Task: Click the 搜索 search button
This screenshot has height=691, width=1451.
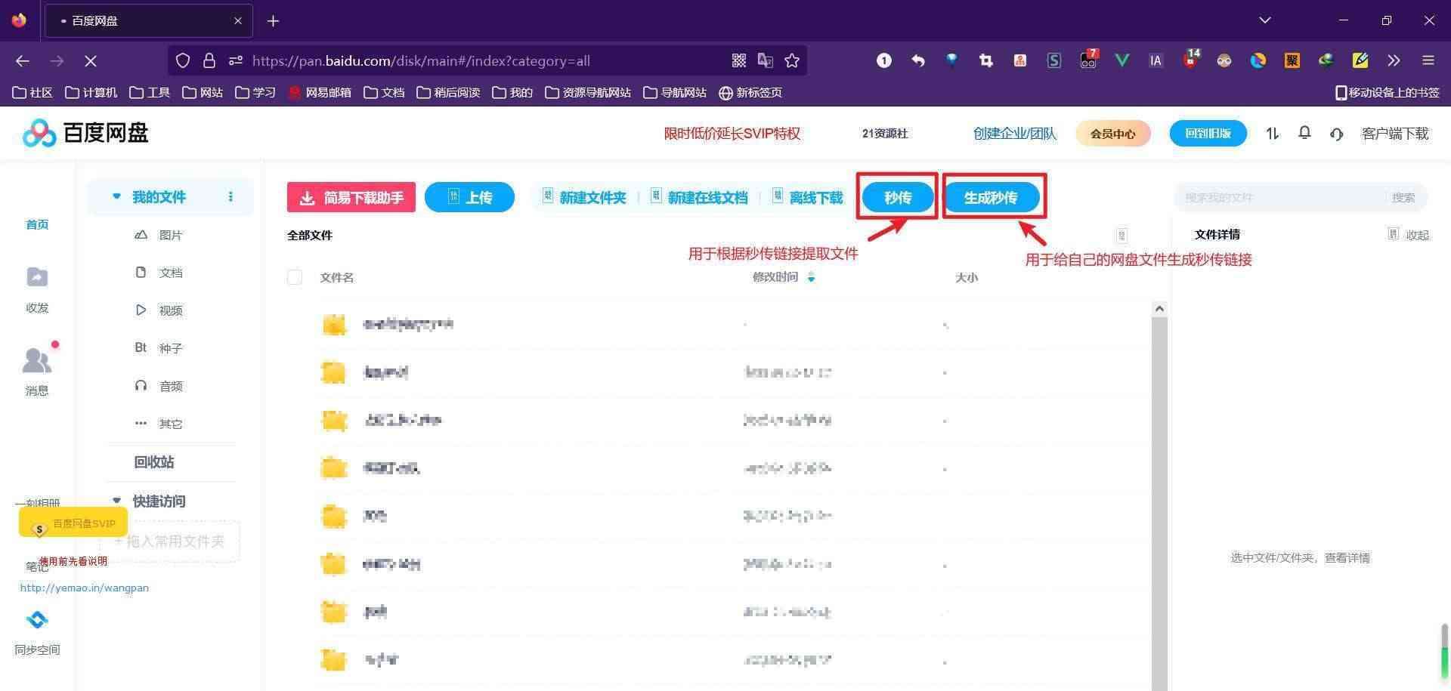Action: click(x=1403, y=197)
